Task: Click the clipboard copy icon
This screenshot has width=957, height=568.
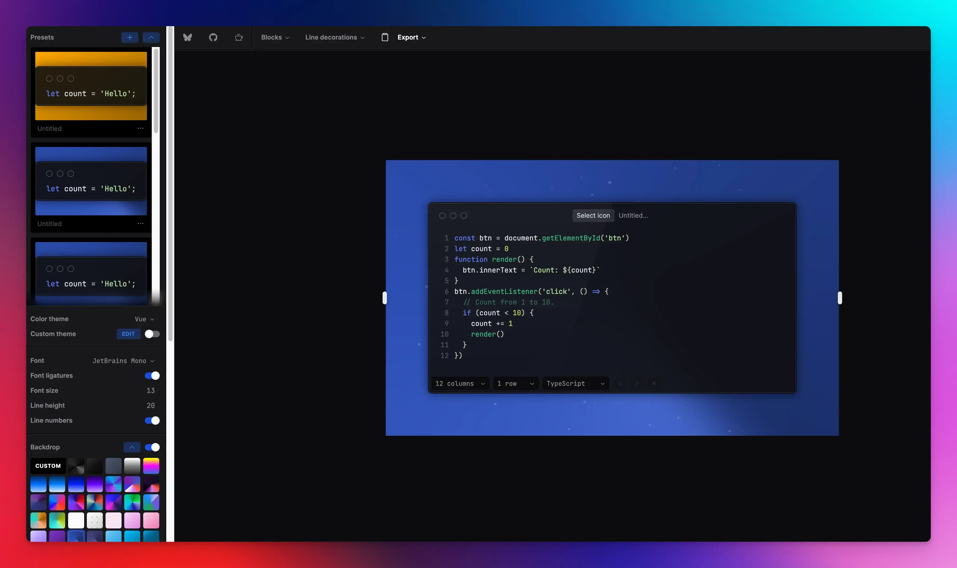Action: pos(385,37)
